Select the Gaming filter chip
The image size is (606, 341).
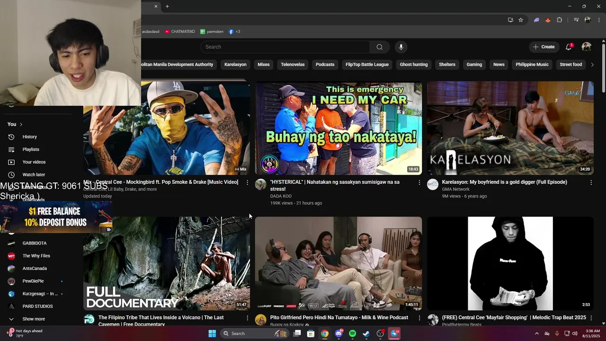474,64
